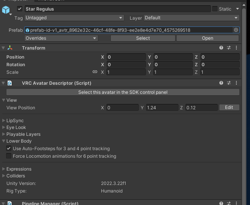Open VRC Avatar Descriptor help reference
The height and width of the screenshot is (205, 250).
click(221, 83)
